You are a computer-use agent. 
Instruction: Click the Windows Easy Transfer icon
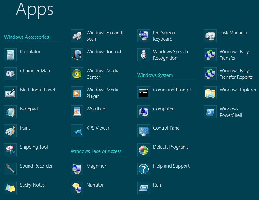[210, 55]
